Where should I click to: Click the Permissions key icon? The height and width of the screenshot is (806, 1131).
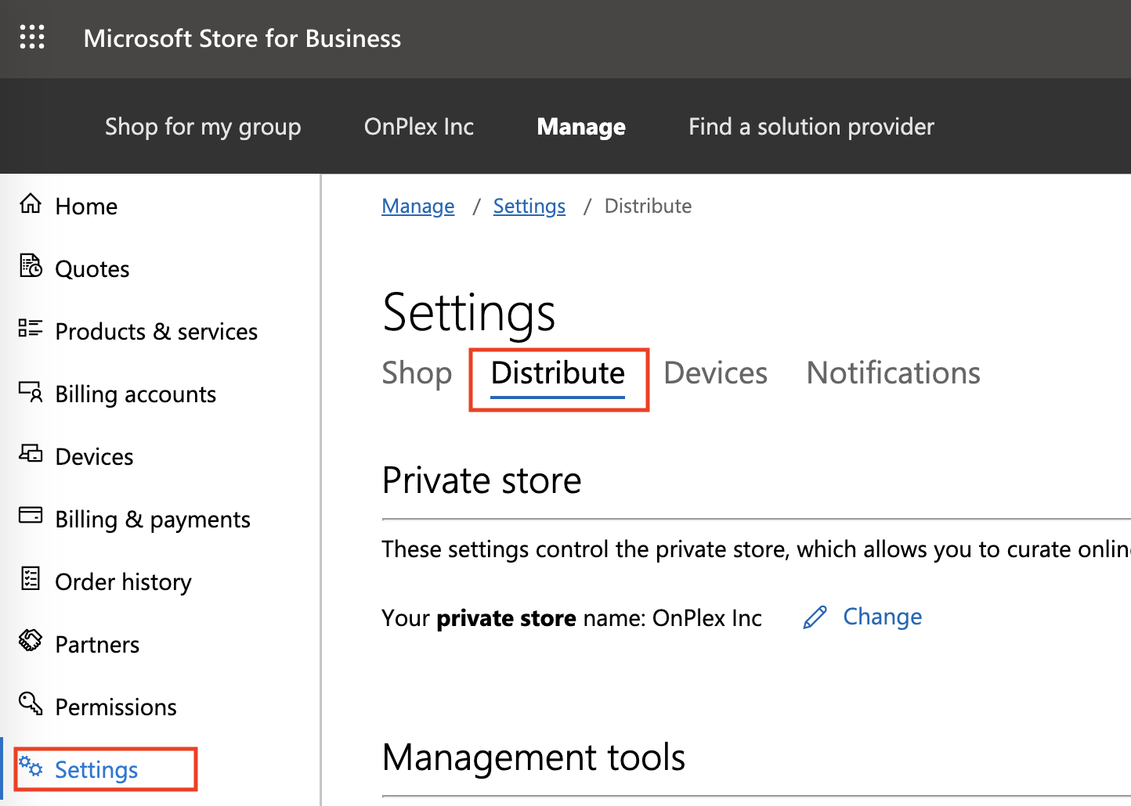coord(31,703)
